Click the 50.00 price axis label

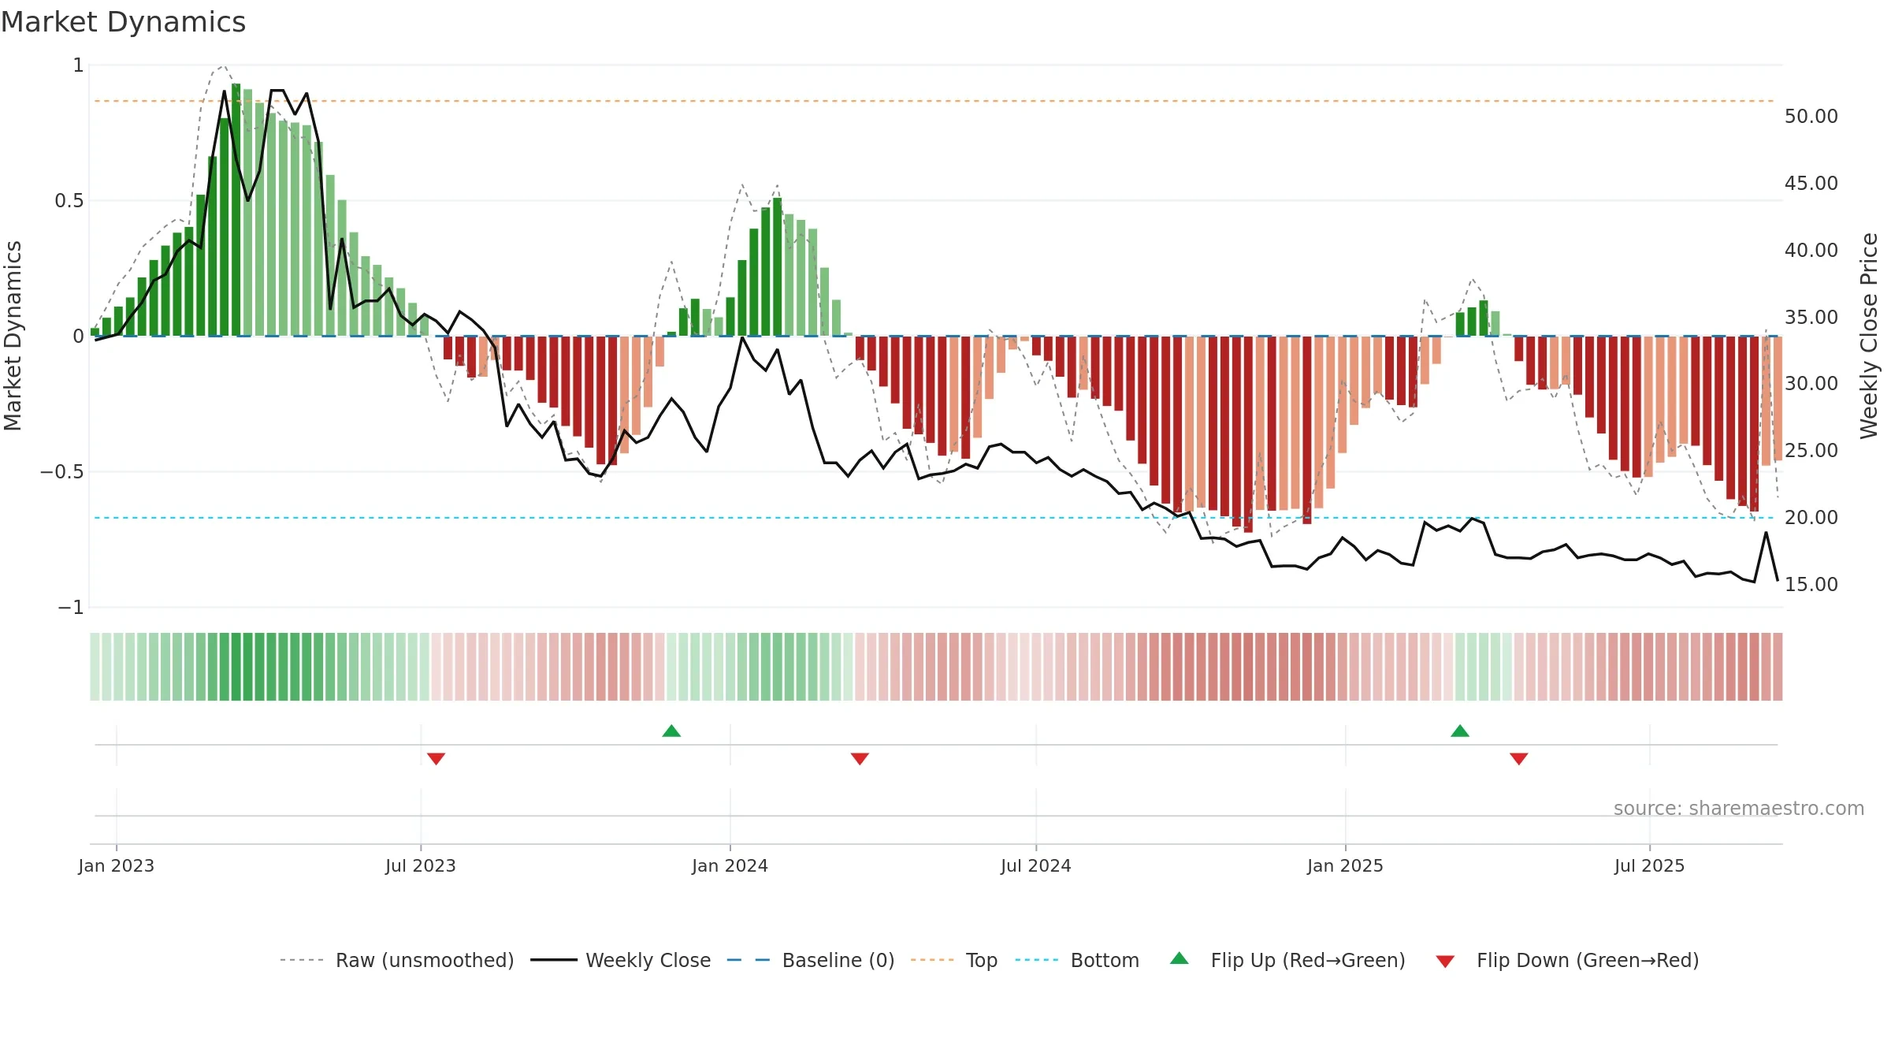tap(1811, 116)
